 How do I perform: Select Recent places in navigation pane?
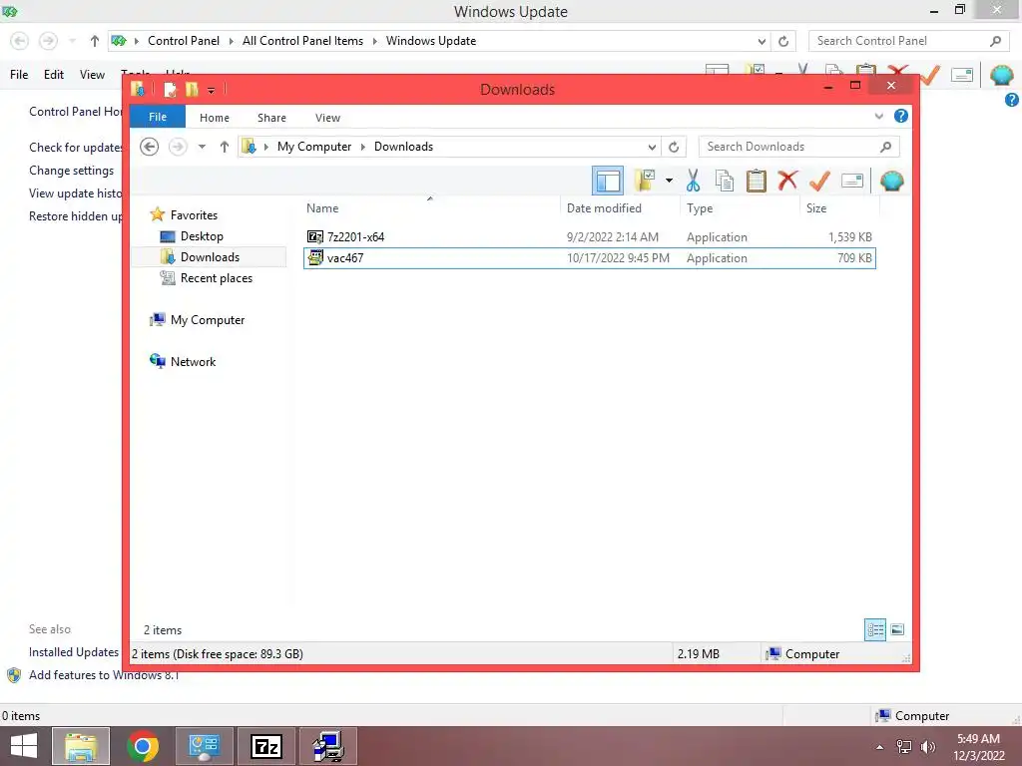[x=216, y=278]
